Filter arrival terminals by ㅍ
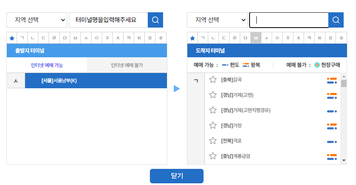Screen dimensions: 356x185 (330, 38)
